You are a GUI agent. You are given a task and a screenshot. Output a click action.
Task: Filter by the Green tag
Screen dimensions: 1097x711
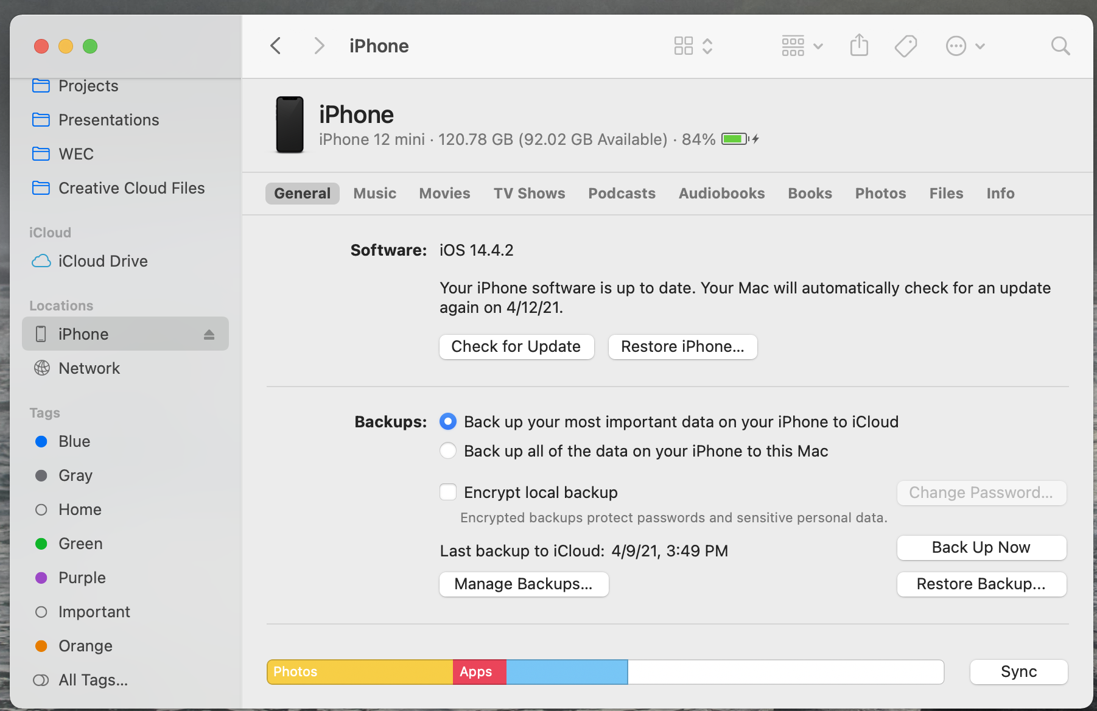pos(125,544)
